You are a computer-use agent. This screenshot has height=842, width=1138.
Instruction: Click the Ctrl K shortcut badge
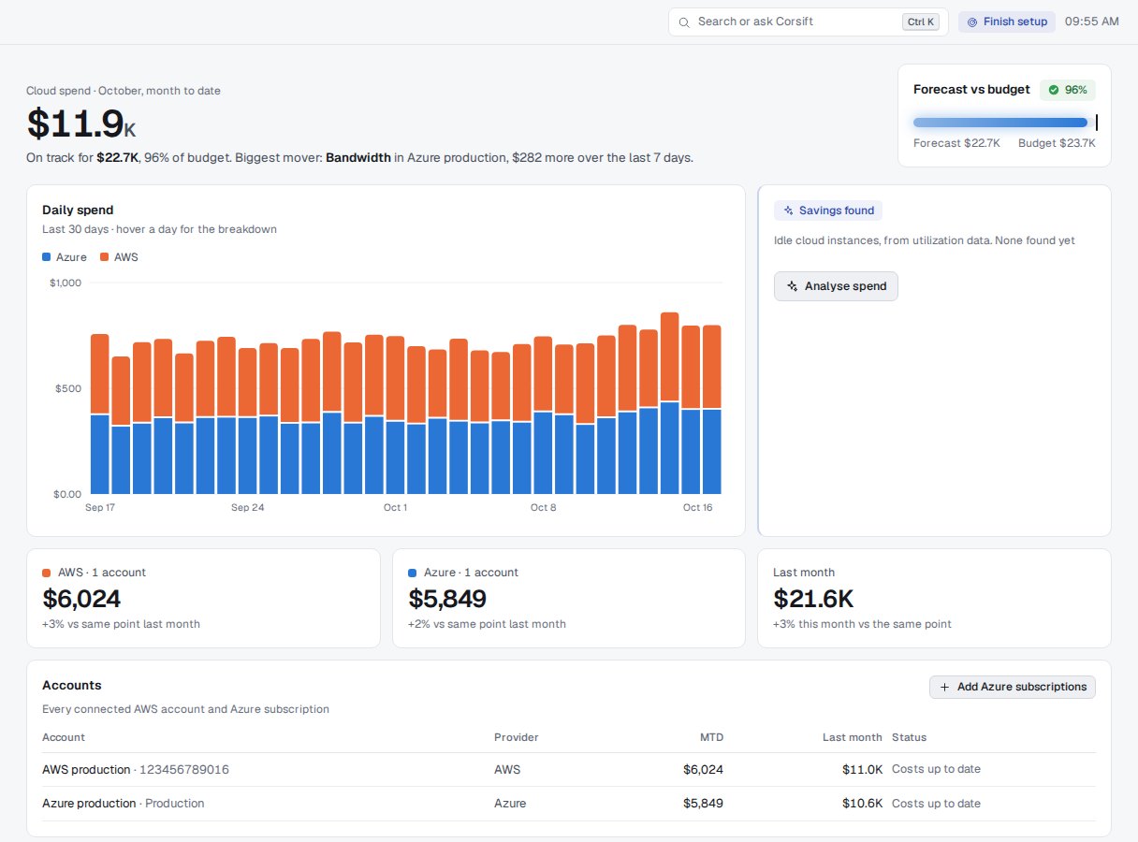[921, 22]
